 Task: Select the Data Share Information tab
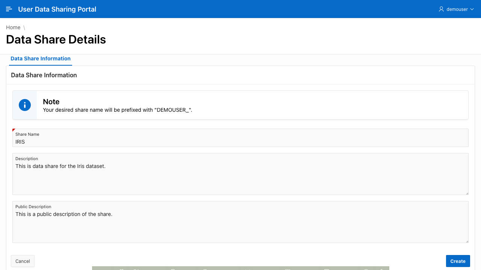pyautogui.click(x=41, y=59)
